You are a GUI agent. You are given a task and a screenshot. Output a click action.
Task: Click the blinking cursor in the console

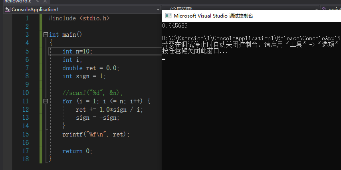tap(164, 59)
